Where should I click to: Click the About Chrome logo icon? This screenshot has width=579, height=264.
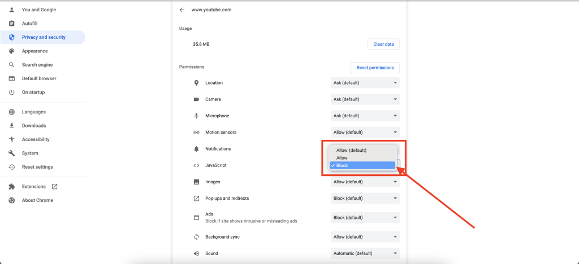pos(11,200)
